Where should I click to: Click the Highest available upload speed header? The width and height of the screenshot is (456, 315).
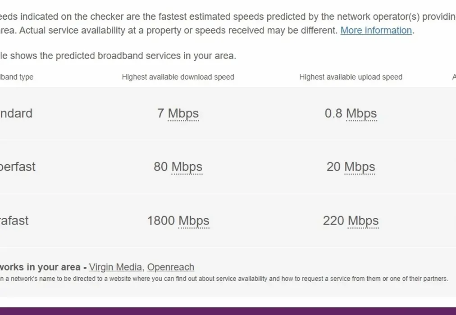(351, 77)
